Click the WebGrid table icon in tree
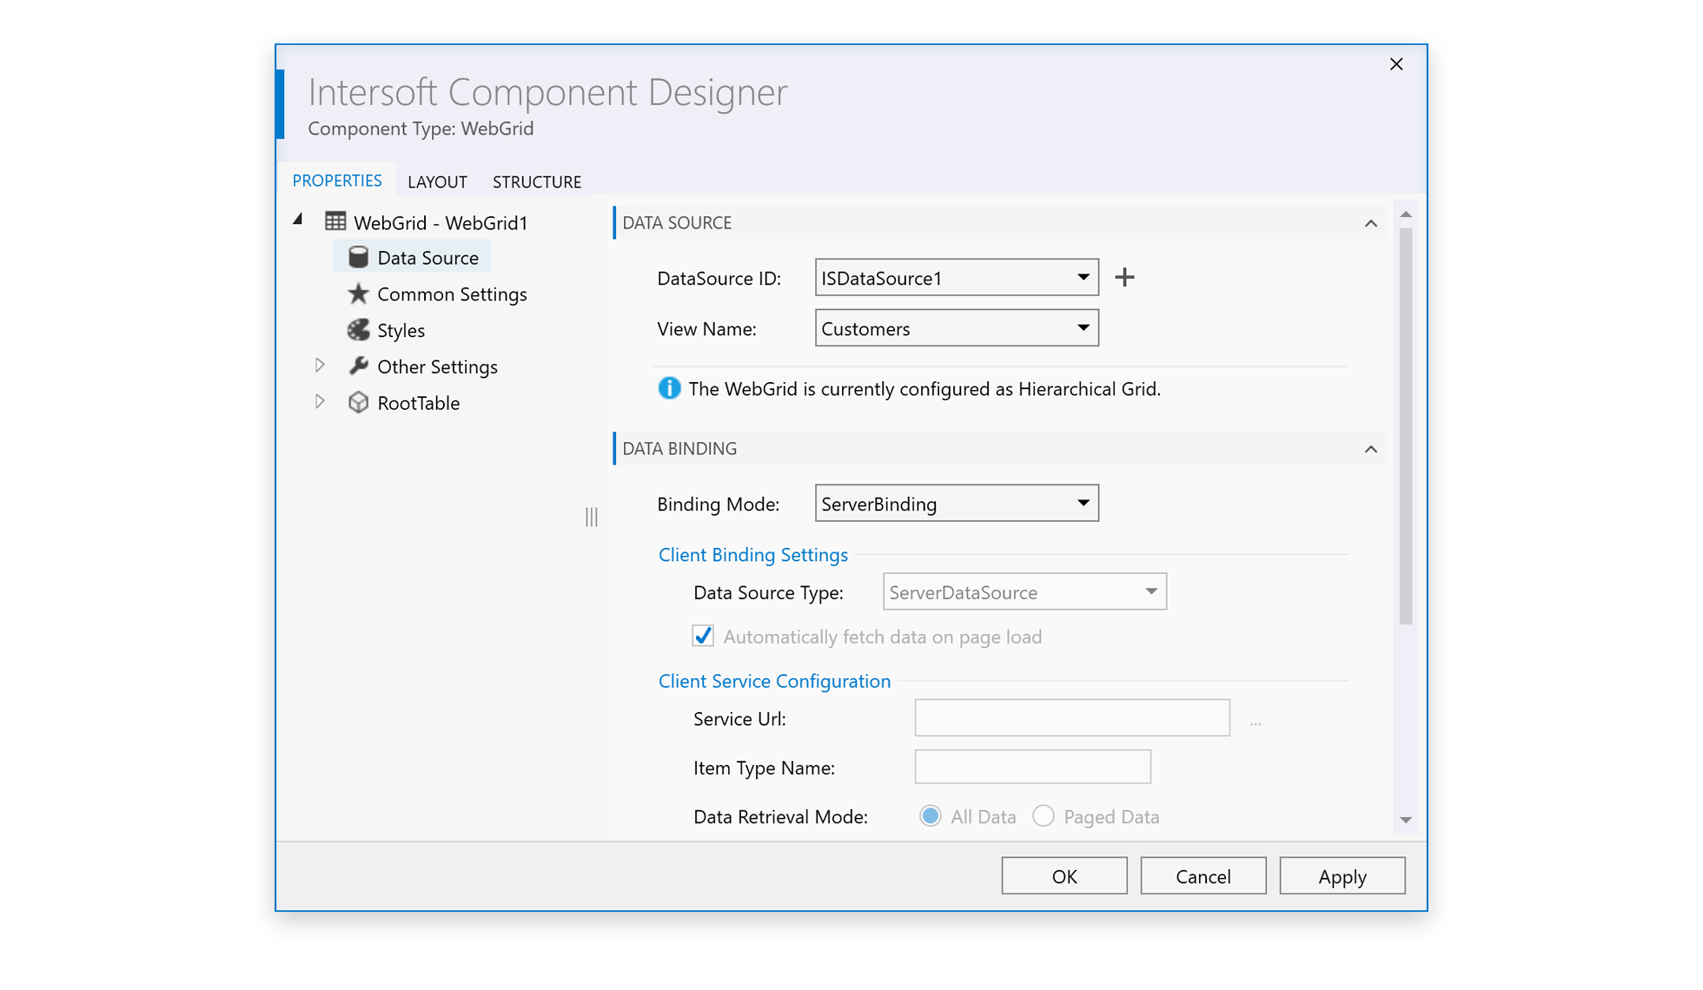Image resolution: width=1703 pixels, height=990 pixels. click(335, 221)
